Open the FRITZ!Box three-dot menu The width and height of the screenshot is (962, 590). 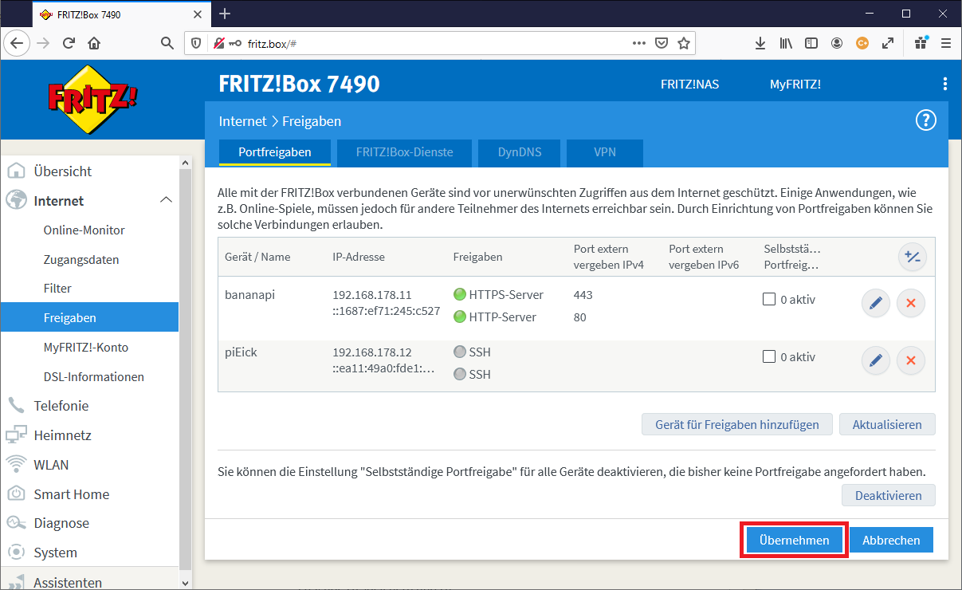point(945,84)
